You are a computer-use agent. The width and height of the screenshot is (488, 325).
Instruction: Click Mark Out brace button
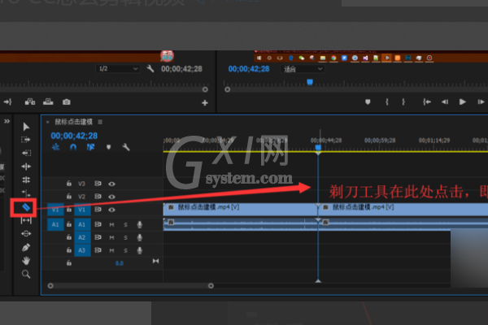tap(403, 102)
